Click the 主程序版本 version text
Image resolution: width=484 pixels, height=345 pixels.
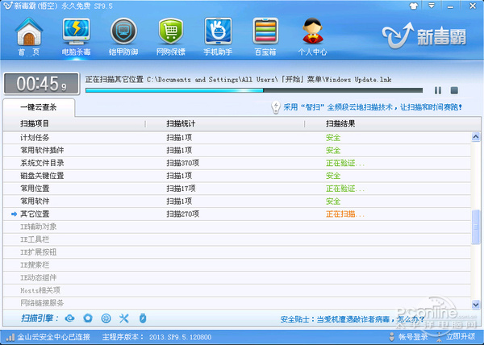click(156, 337)
